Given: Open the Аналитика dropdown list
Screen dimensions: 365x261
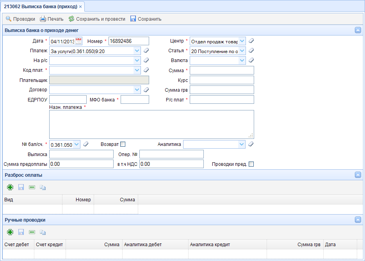Looking at the screenshot, I should point(242,144).
